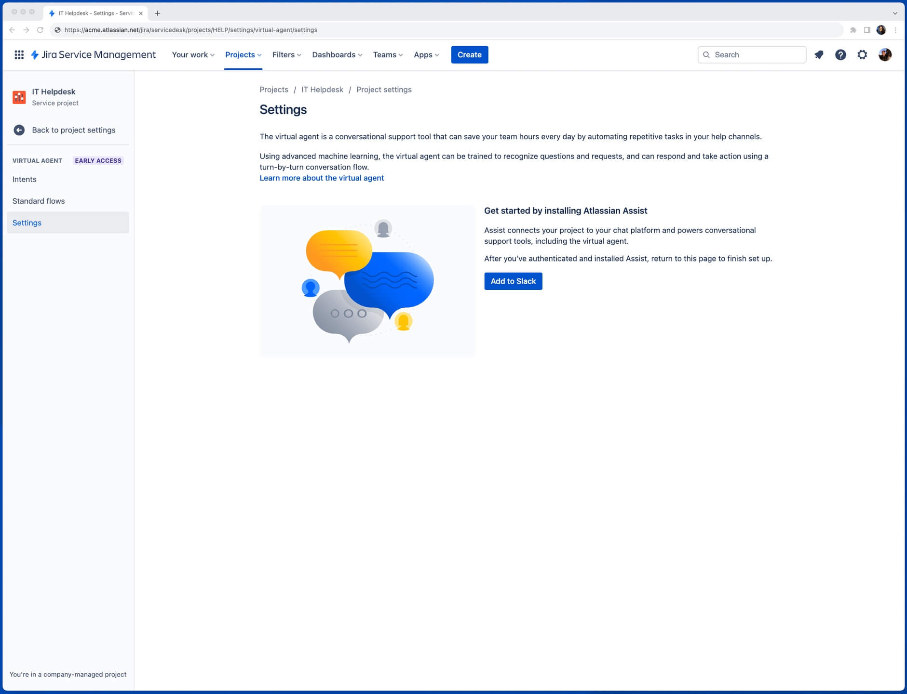Image resolution: width=907 pixels, height=694 pixels.
Task: Switch to the Standard flows section
Action: point(39,201)
